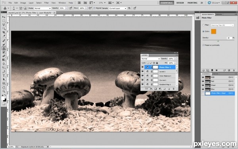Click the orange Photo Filter color swatch

click(x=213, y=32)
